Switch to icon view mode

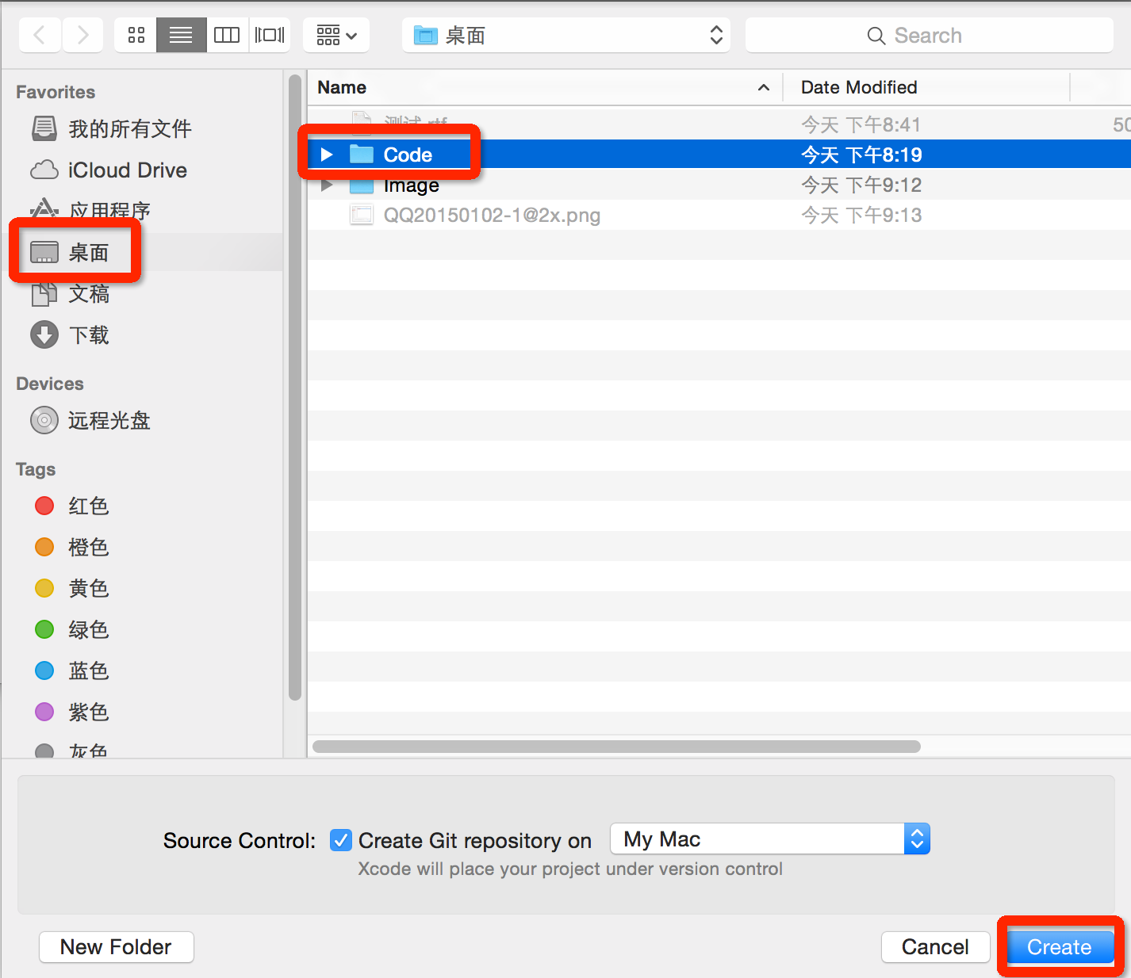[x=135, y=34]
